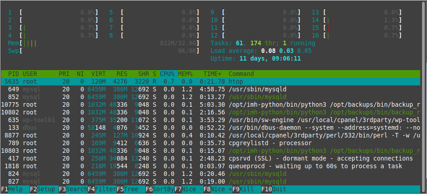Select the dbus-daemon process row
Screen dimensions: 427x194
[x=211, y=128]
